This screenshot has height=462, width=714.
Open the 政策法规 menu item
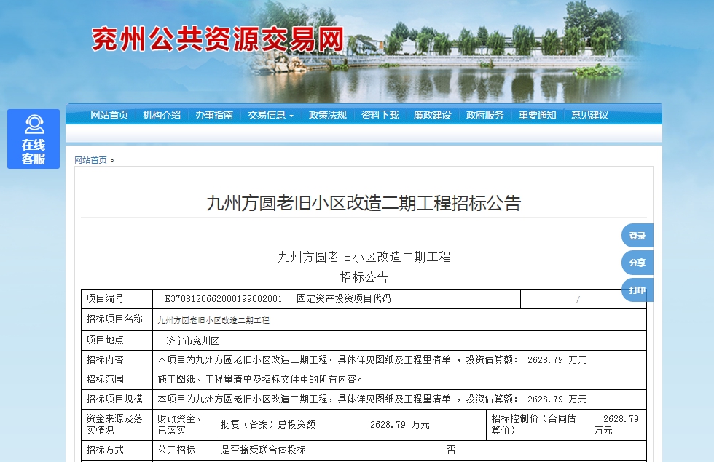326,115
